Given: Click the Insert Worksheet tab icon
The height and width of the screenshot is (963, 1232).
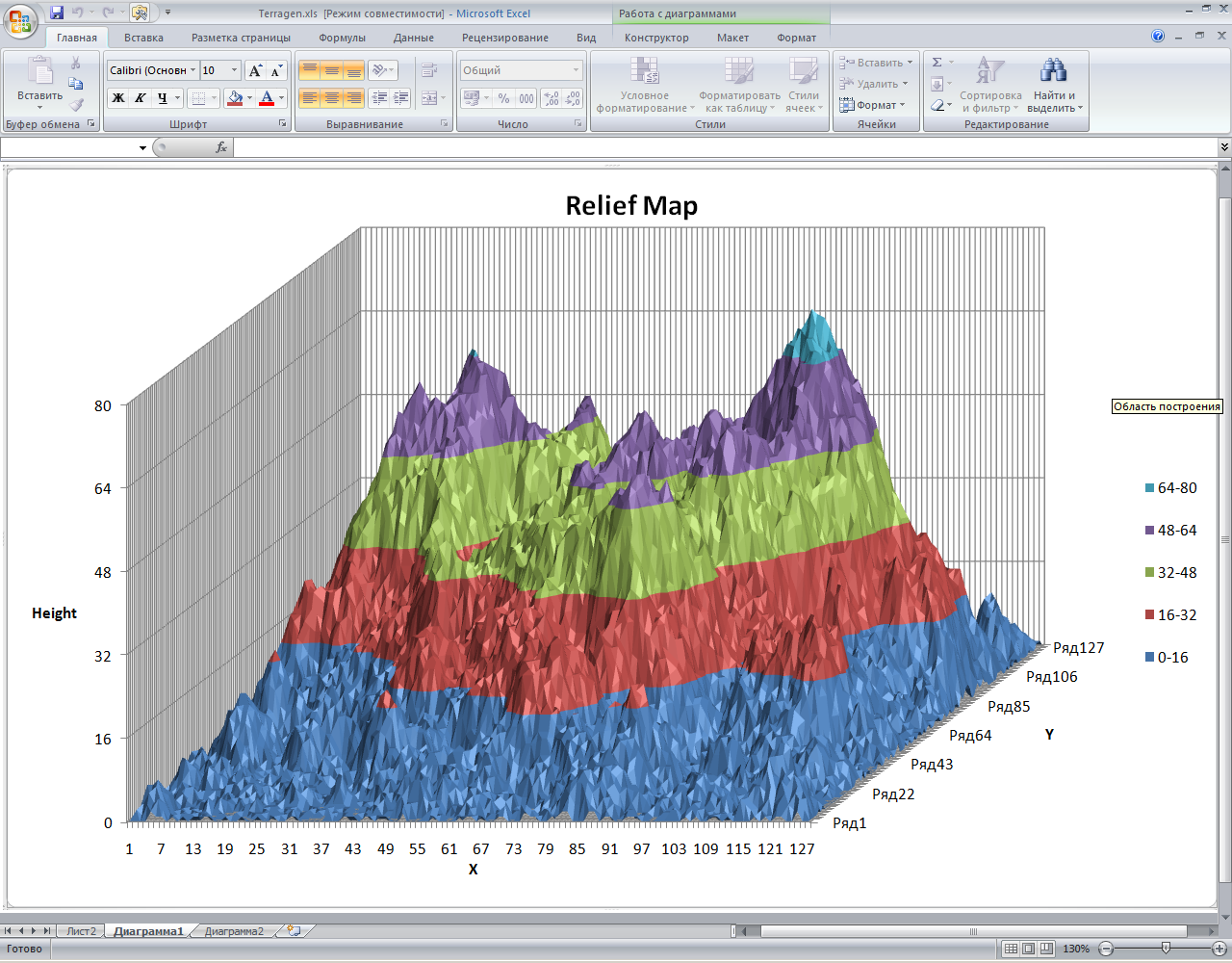Looking at the screenshot, I should click(x=294, y=931).
